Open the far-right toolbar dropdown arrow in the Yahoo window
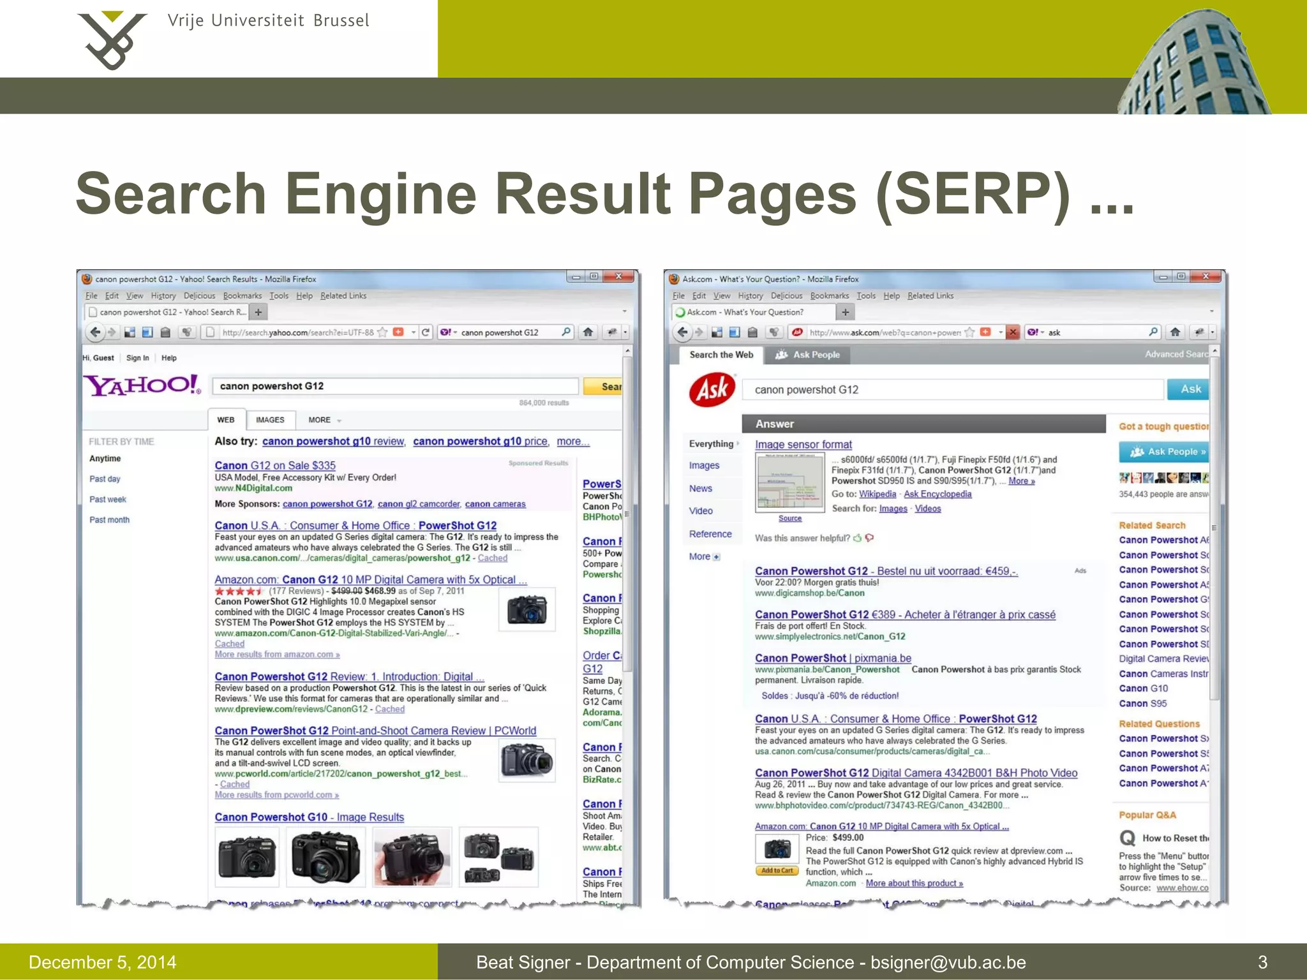Viewport: 1307px width, 980px height. pyautogui.click(x=625, y=332)
